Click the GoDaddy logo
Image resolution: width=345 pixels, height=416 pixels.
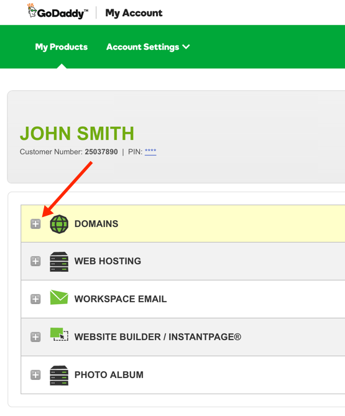(58, 11)
